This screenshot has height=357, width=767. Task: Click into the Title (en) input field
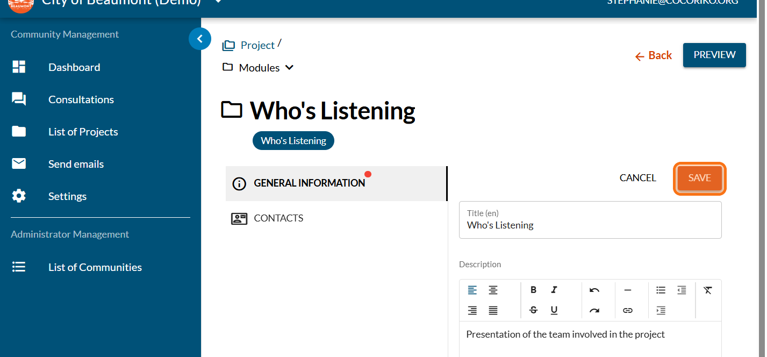pos(590,225)
